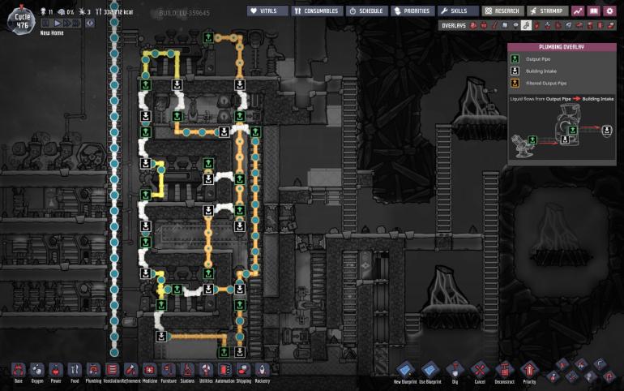
Task: Toggle the red alert diamond button
Action: [90, 23]
